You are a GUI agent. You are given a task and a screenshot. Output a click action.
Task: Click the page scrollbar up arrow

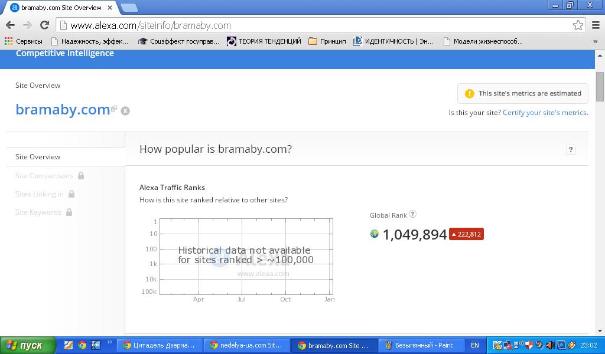tap(600, 55)
